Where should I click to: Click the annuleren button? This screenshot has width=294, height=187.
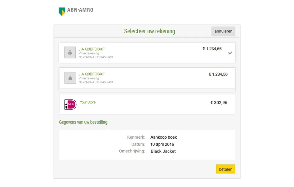coord(223,31)
